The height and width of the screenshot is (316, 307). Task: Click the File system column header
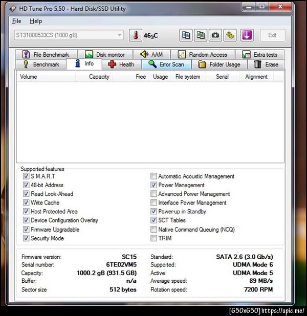click(x=188, y=77)
